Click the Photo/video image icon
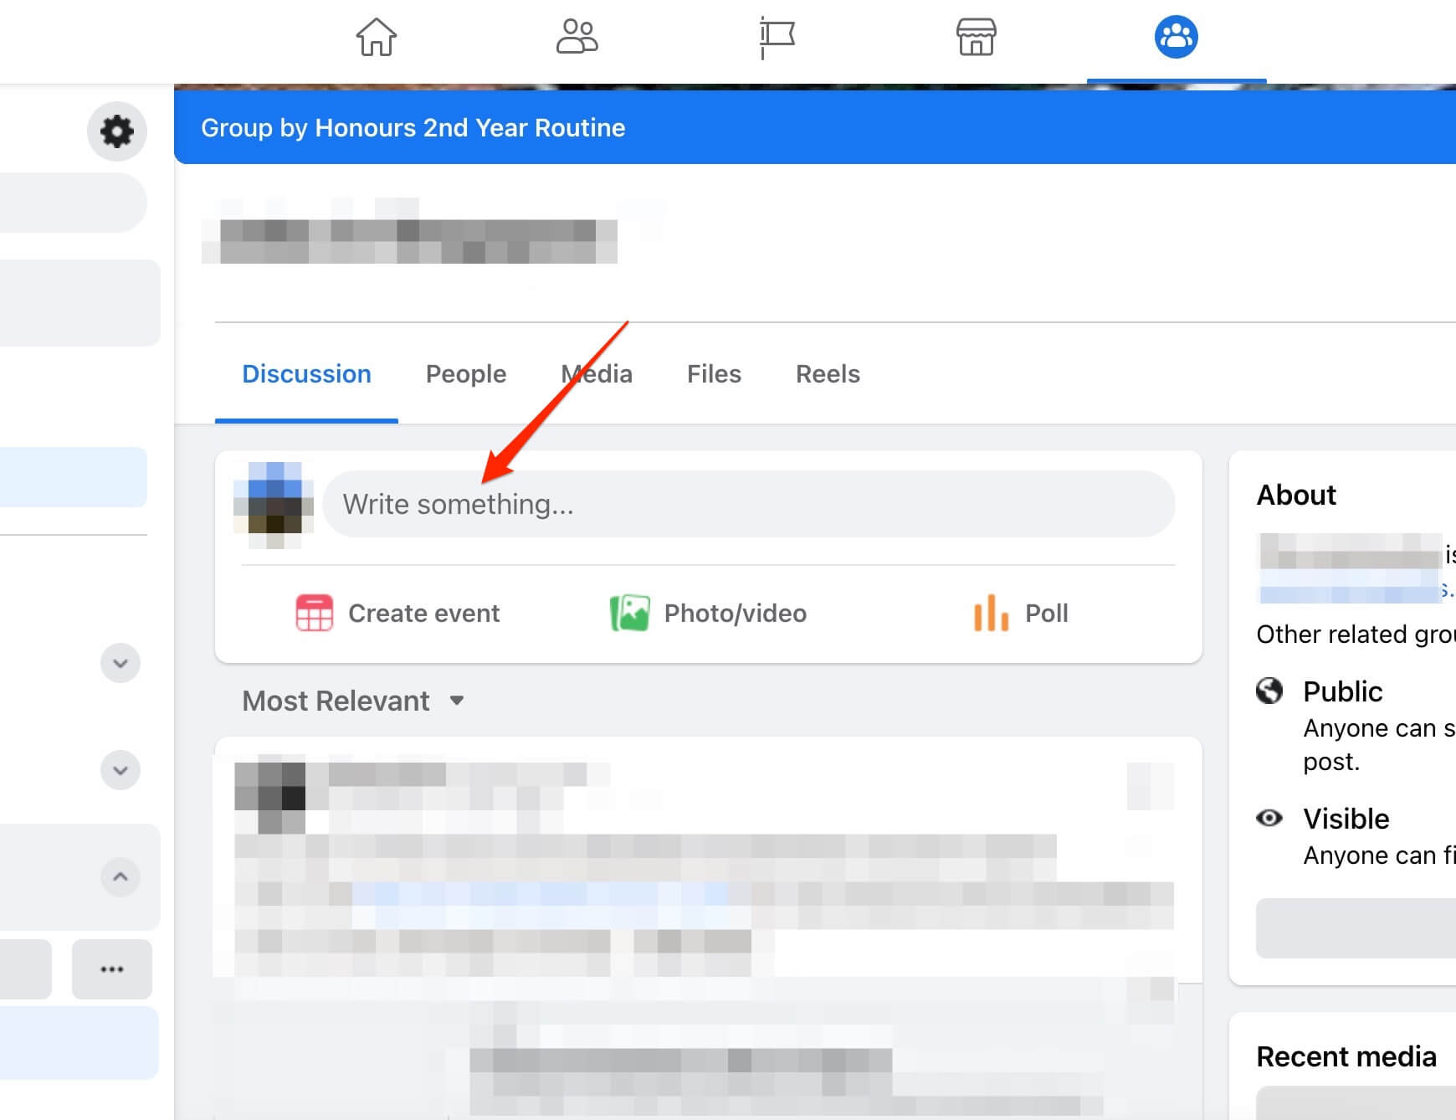This screenshot has height=1120, width=1456. [629, 613]
